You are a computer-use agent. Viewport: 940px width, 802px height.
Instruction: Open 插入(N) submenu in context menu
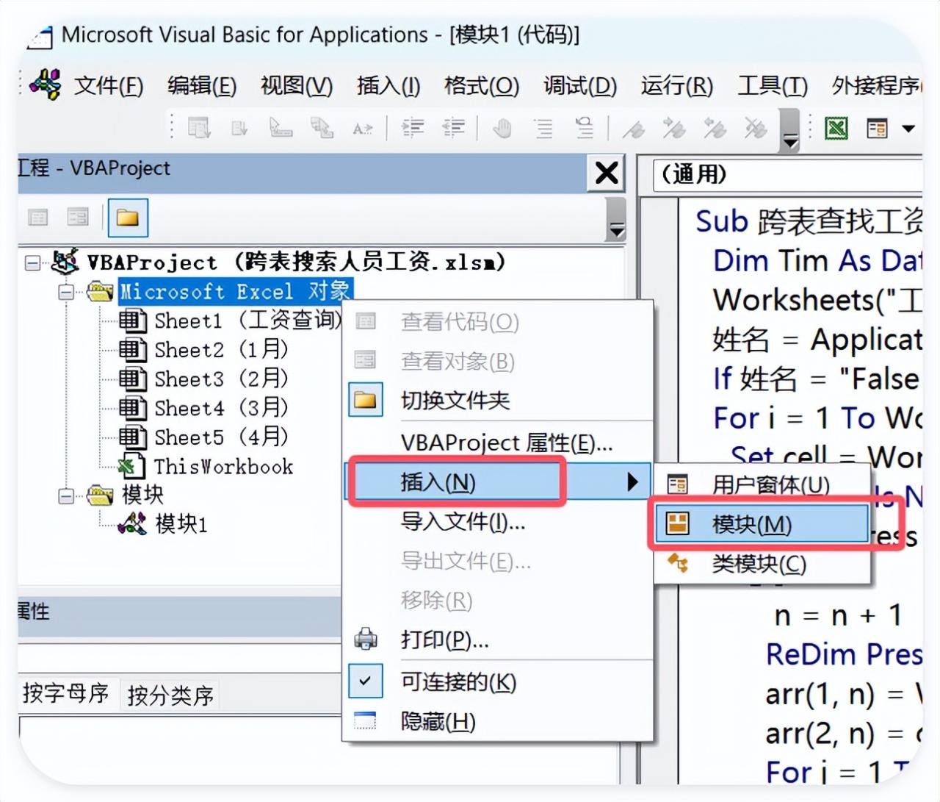coord(498,482)
